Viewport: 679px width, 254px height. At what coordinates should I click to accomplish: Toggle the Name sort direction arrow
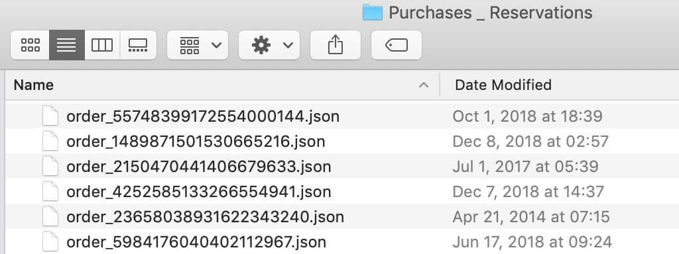pyautogui.click(x=424, y=85)
